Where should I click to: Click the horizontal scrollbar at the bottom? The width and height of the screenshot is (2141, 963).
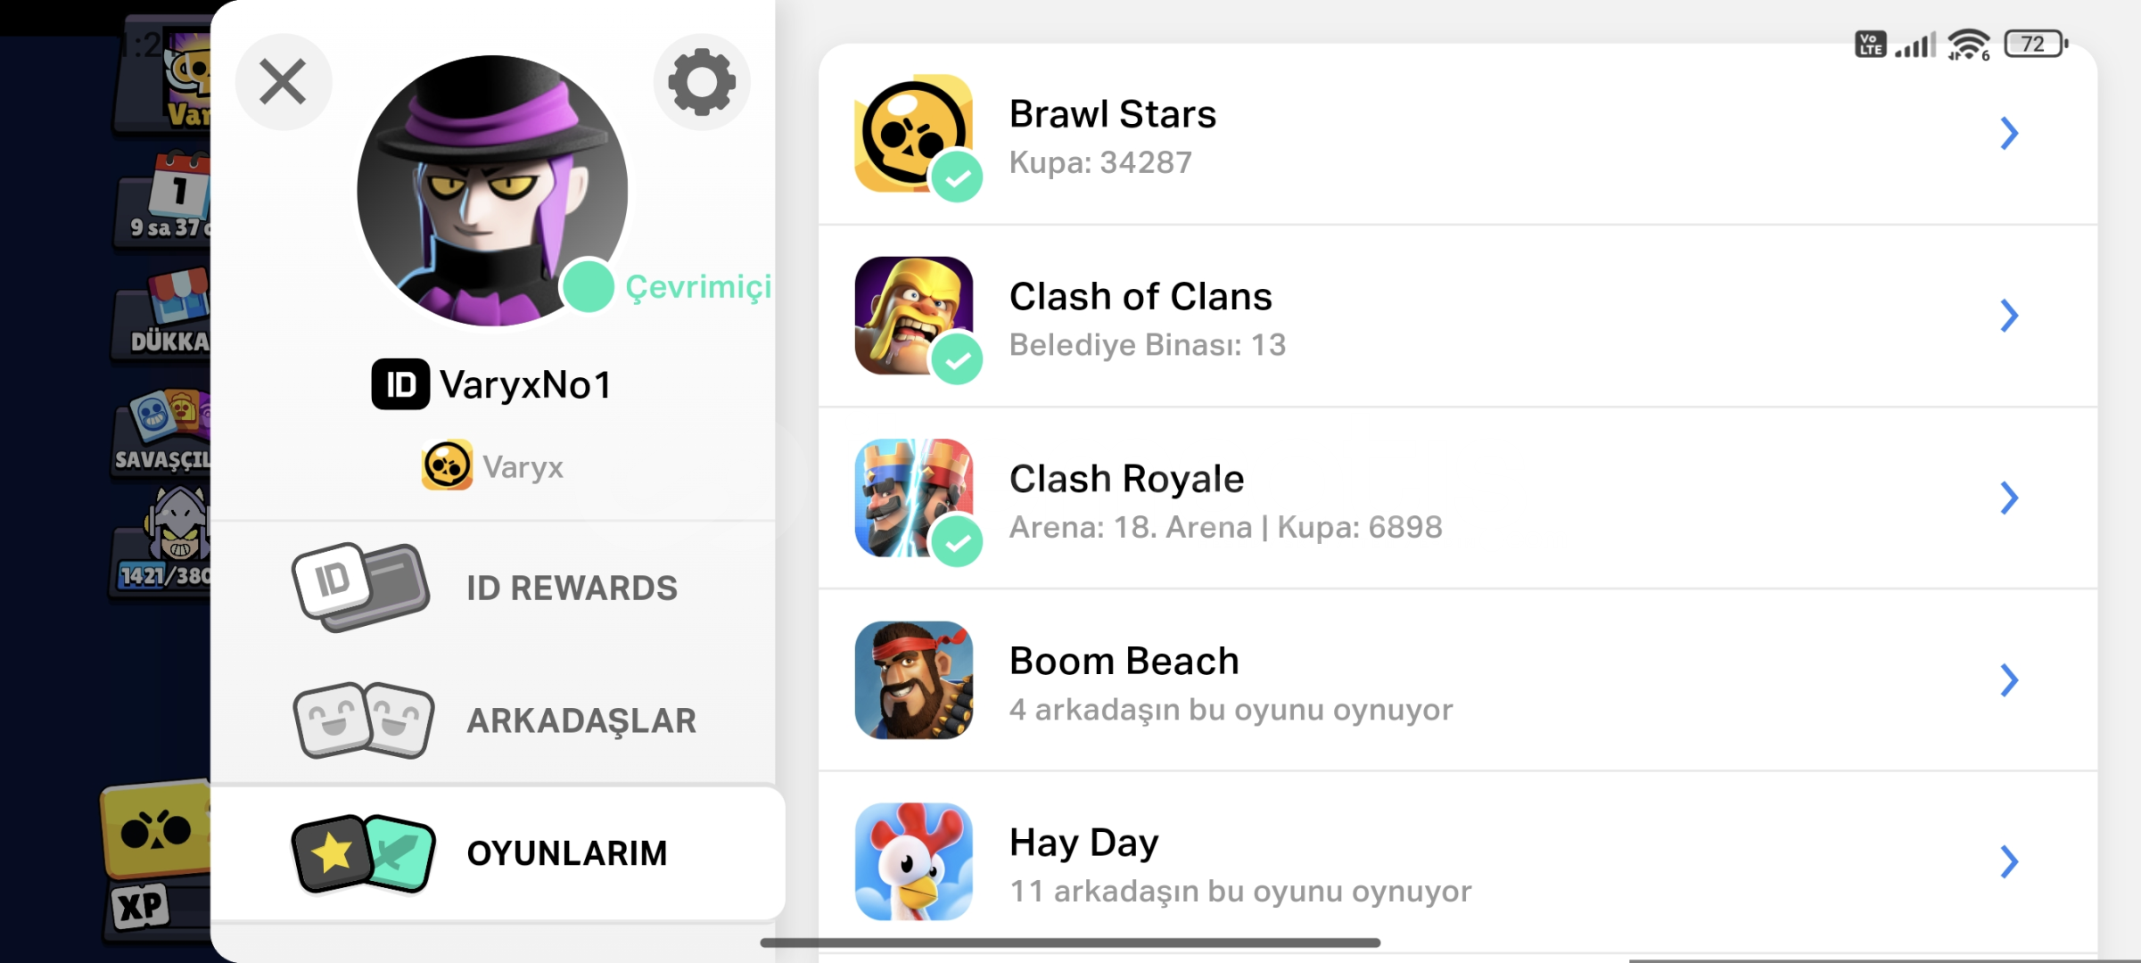coord(1070,942)
